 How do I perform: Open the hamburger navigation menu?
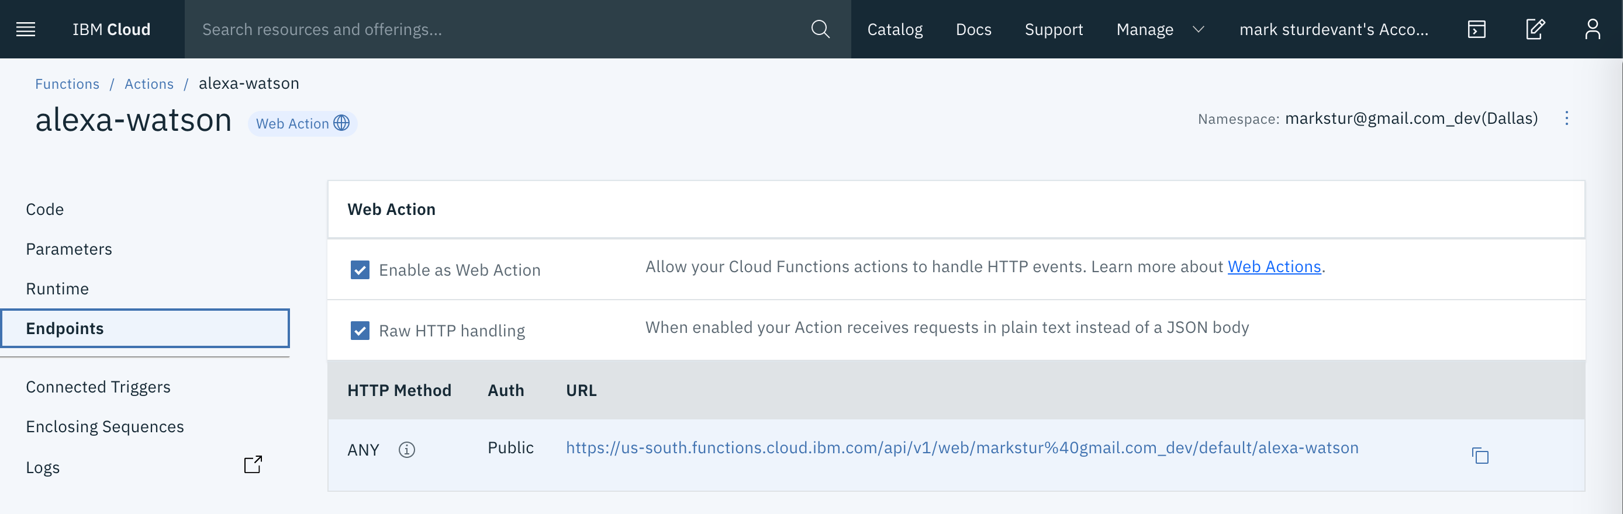[26, 29]
